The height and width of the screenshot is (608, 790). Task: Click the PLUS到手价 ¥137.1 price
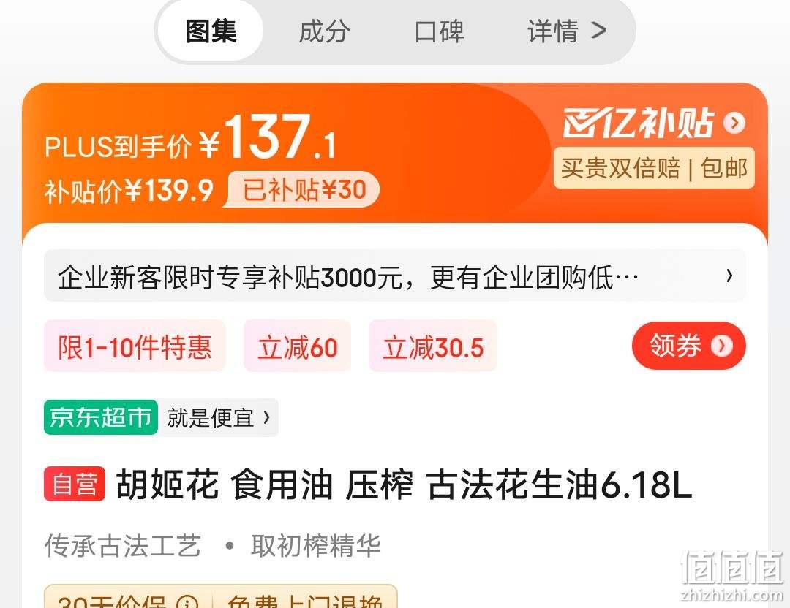point(189,138)
